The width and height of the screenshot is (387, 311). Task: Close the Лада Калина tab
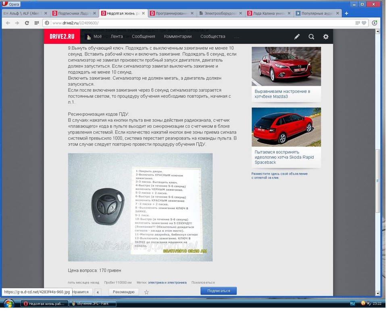pos(289,13)
